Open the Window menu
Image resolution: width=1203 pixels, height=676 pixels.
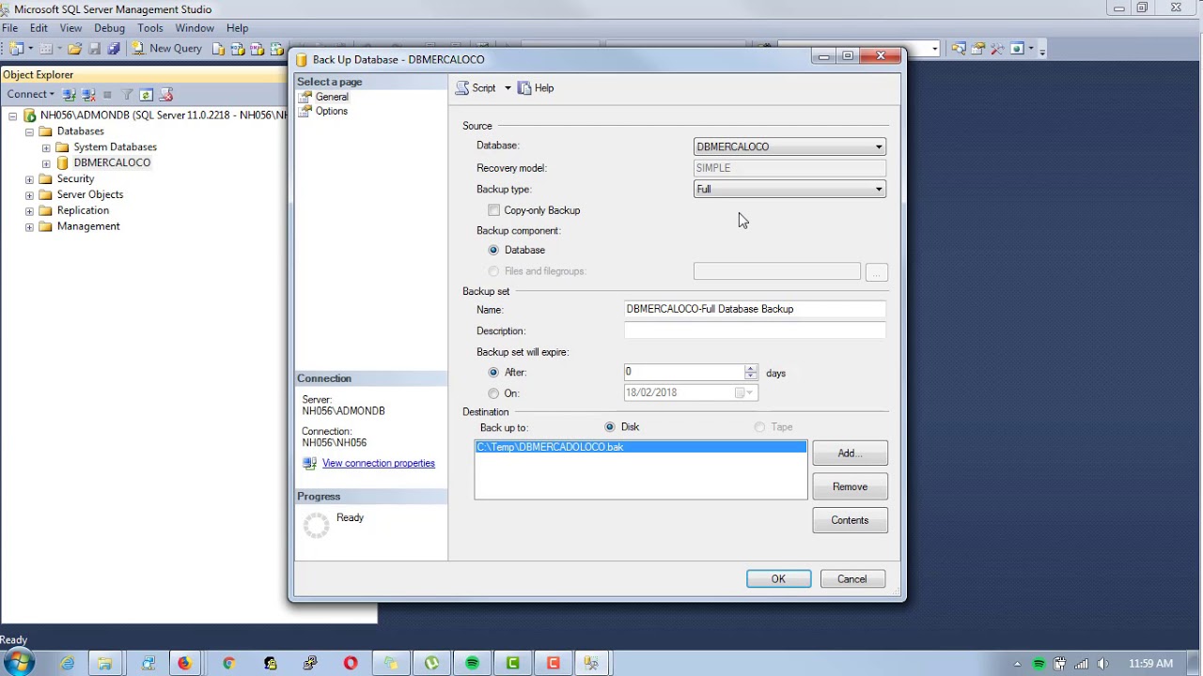coord(195,28)
